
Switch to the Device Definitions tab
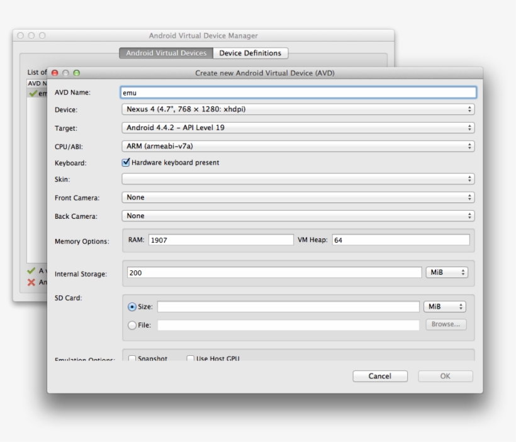click(x=250, y=53)
